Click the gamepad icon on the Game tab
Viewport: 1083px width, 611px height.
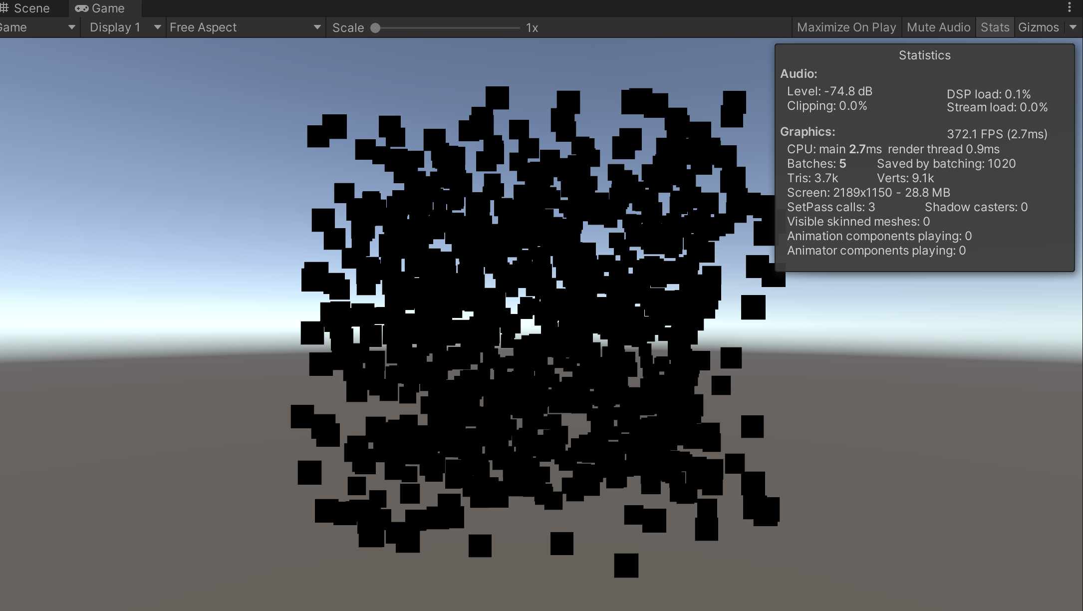[81, 8]
